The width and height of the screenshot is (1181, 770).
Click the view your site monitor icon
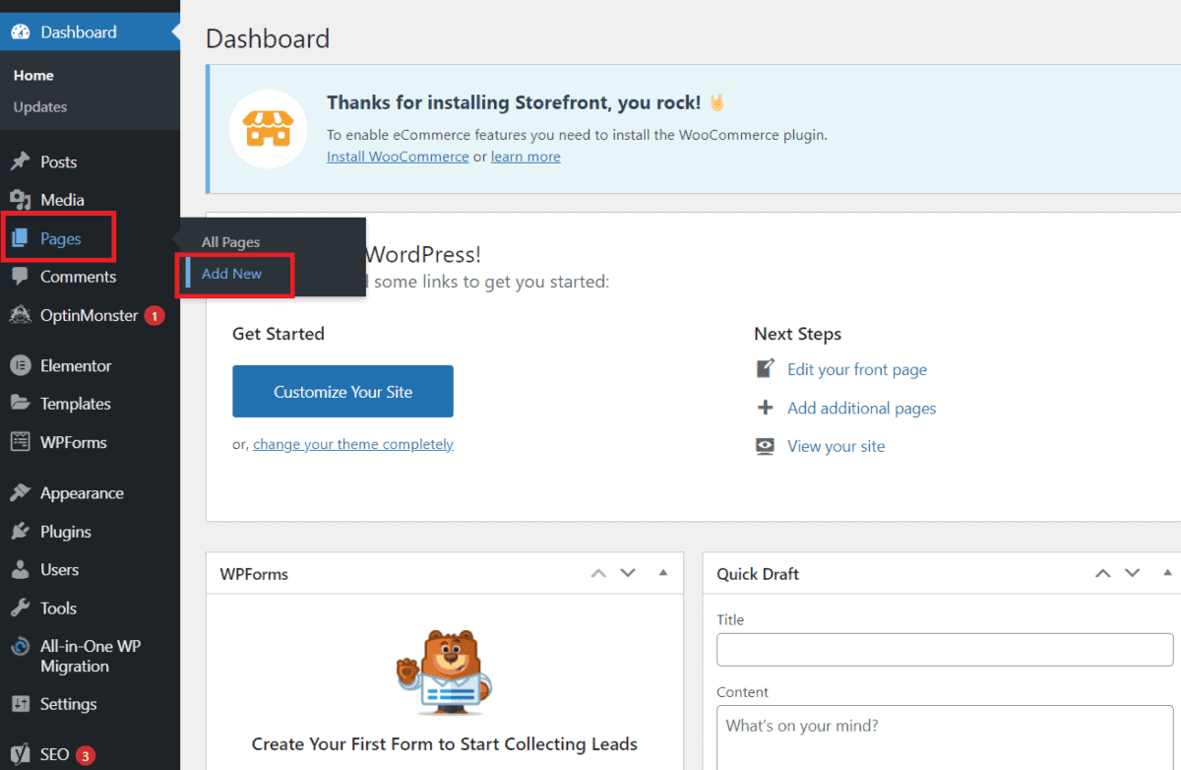(765, 446)
